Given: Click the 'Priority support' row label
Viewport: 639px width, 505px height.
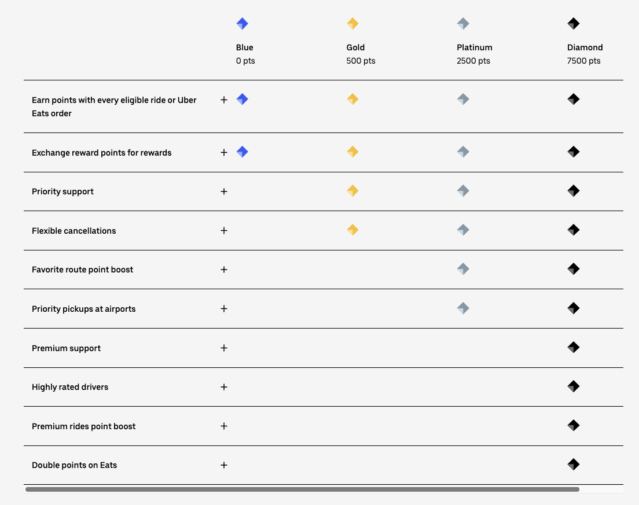Looking at the screenshot, I should click(x=63, y=191).
